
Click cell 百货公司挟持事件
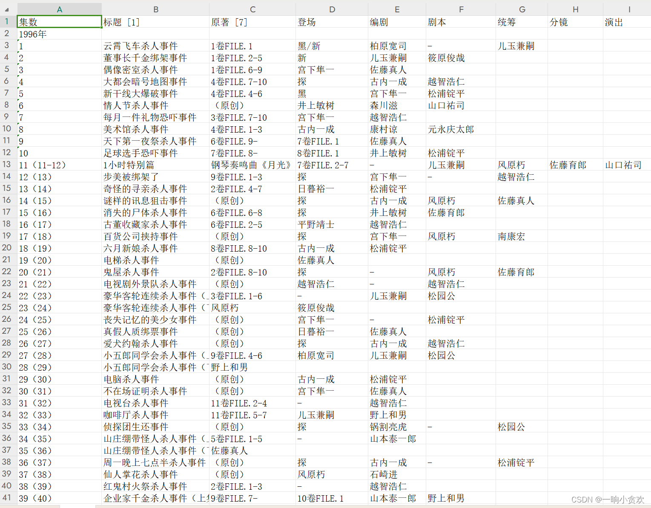pos(156,236)
